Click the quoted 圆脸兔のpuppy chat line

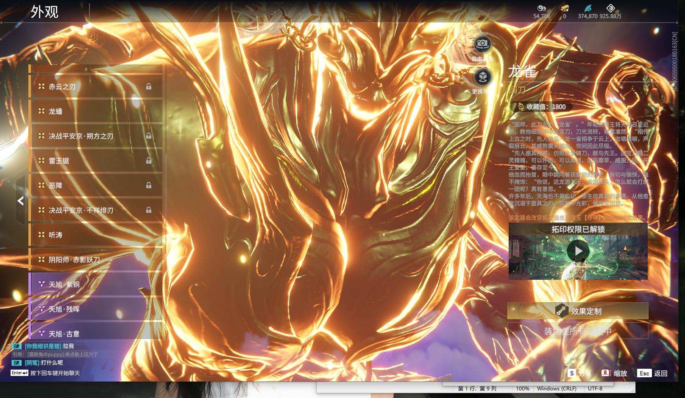(55, 354)
